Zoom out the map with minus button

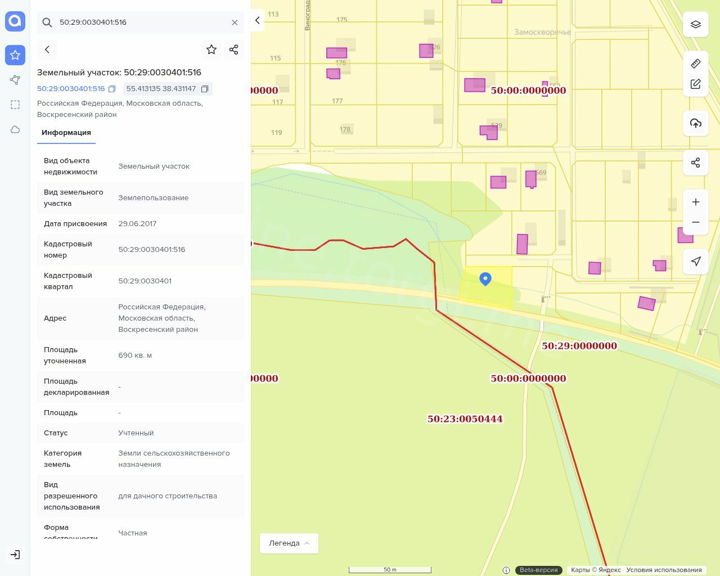(x=695, y=222)
